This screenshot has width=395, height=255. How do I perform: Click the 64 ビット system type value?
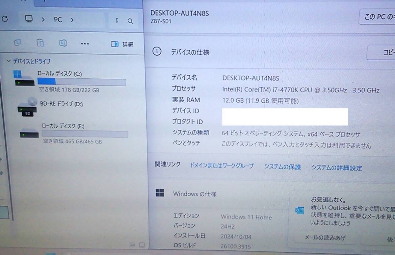pos(291,134)
